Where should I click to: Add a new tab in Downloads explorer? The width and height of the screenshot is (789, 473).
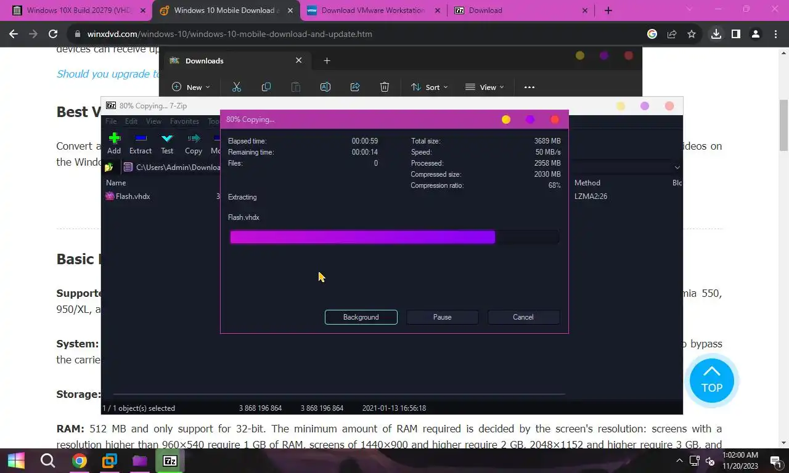tap(327, 60)
